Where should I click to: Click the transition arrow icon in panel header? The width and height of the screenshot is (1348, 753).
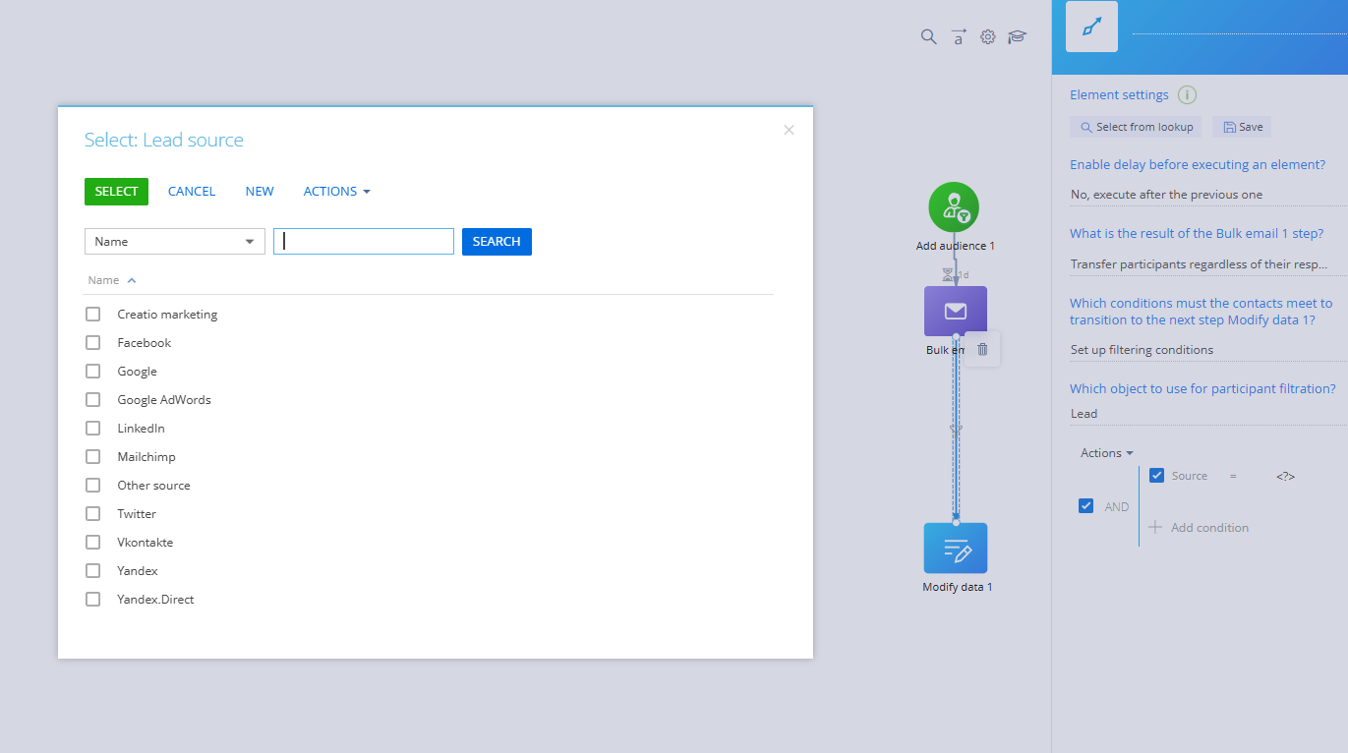coord(1091,27)
